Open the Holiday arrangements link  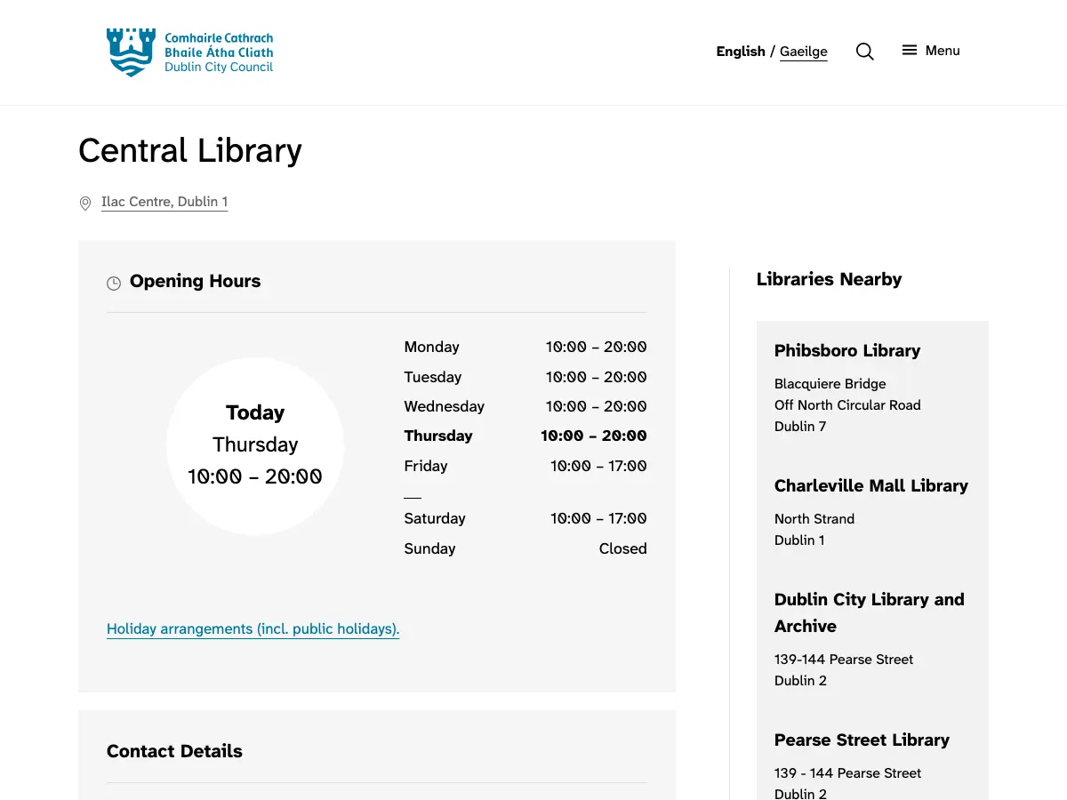(x=253, y=629)
